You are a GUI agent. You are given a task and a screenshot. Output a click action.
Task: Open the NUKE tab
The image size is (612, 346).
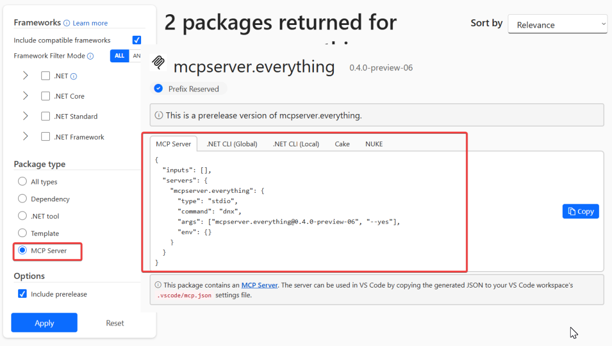[x=374, y=144]
